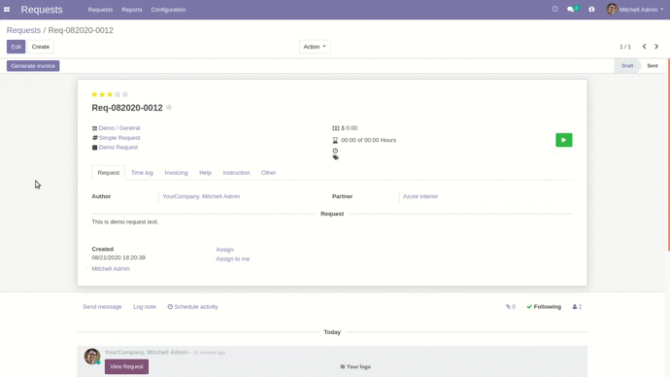Viewport: 670px width, 377px height.
Task: Click Generate invoice button
Action: (x=33, y=66)
